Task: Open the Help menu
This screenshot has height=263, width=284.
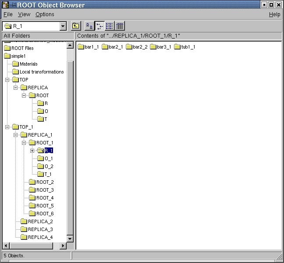Action: 274,14
